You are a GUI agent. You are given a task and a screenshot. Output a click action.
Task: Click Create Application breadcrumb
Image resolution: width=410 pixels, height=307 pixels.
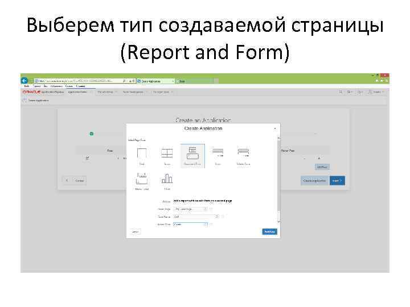38,101
